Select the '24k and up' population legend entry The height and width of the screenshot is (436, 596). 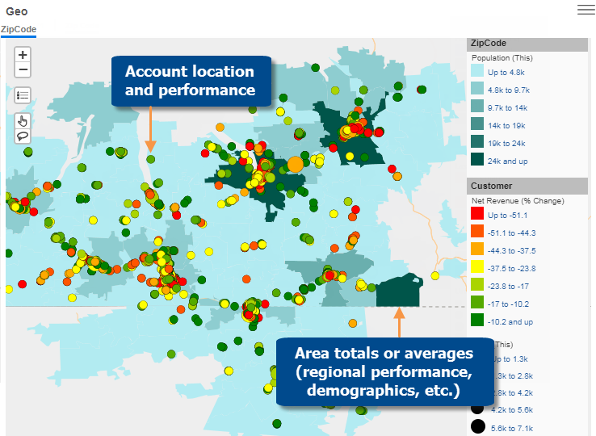click(507, 161)
